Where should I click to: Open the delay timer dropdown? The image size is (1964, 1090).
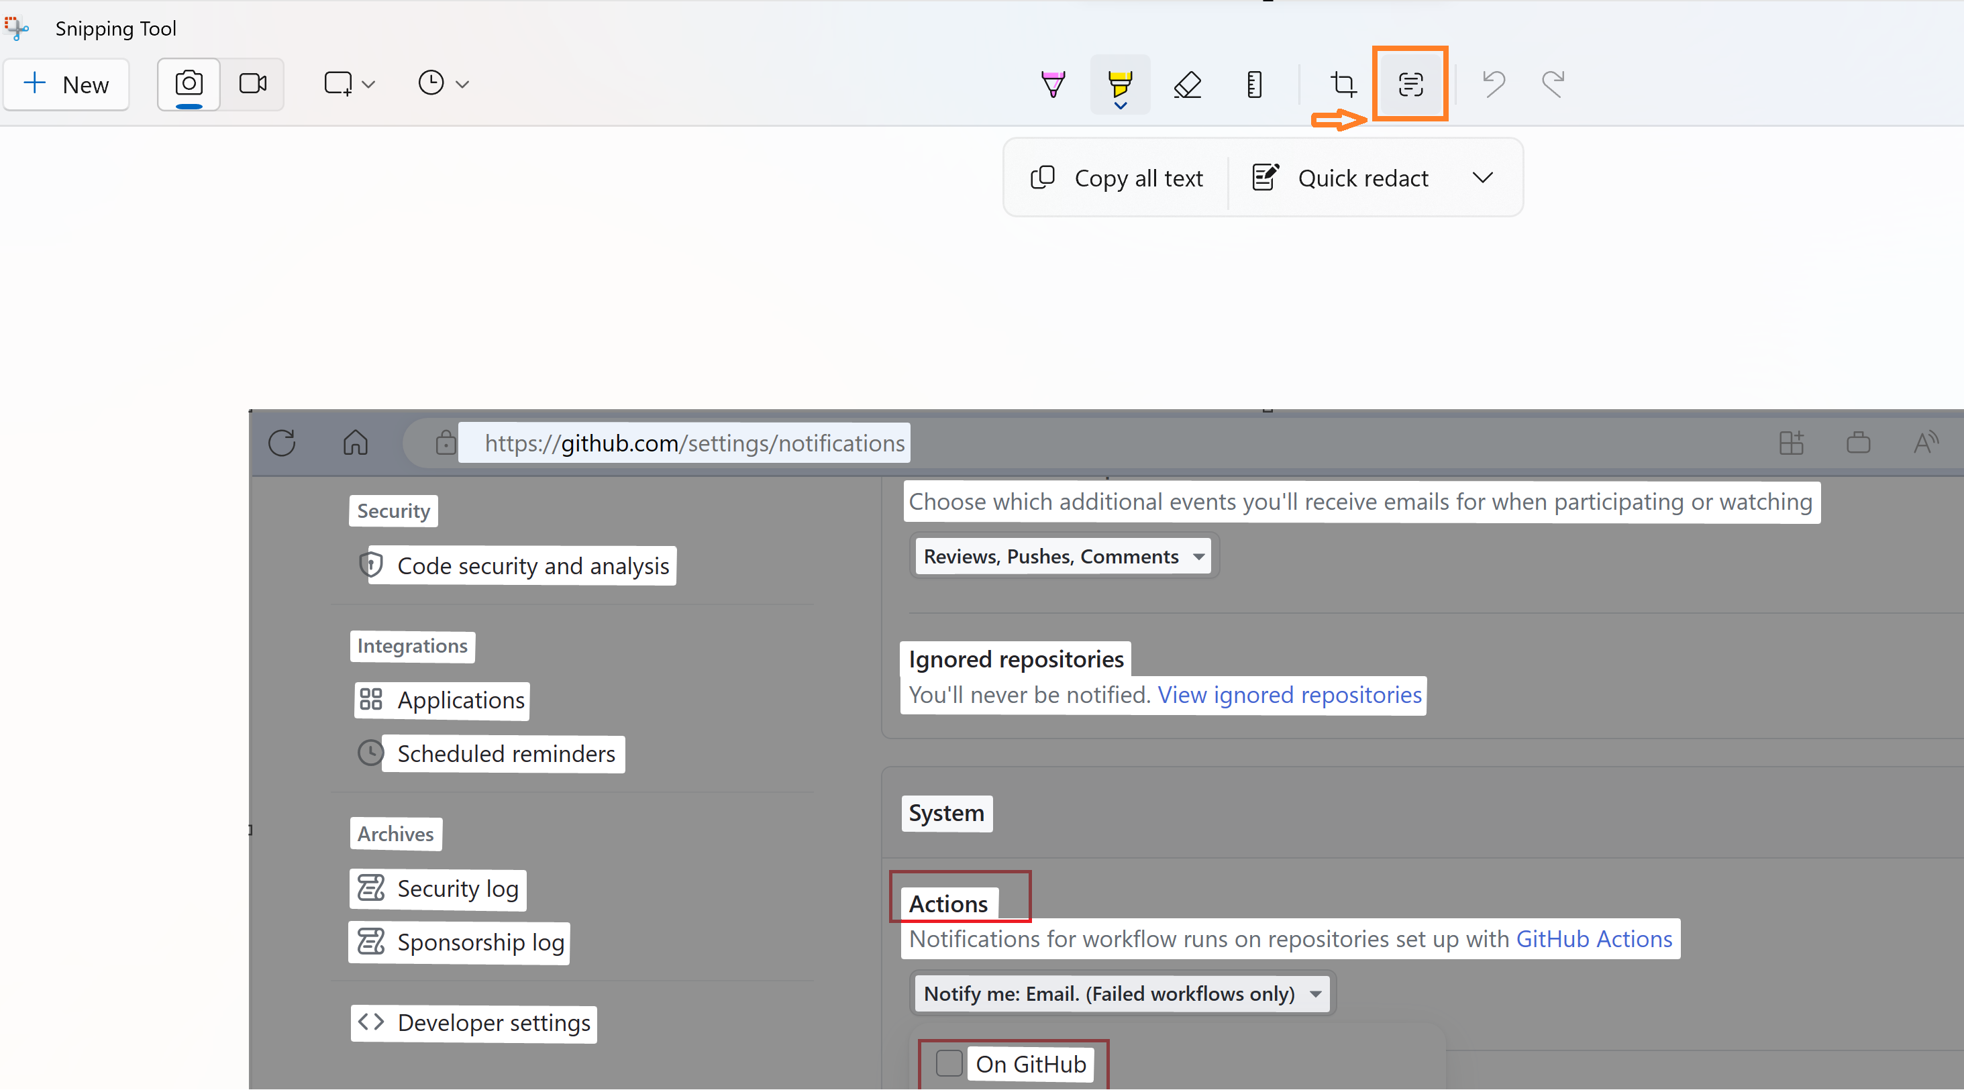[443, 84]
